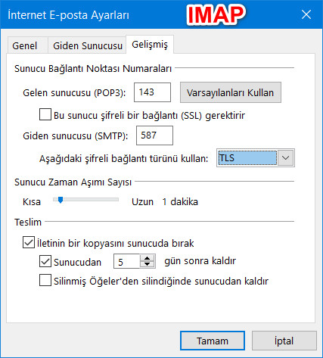
Task: Close the İnternet E-posta Ayarları window
Action: (x=306, y=14)
